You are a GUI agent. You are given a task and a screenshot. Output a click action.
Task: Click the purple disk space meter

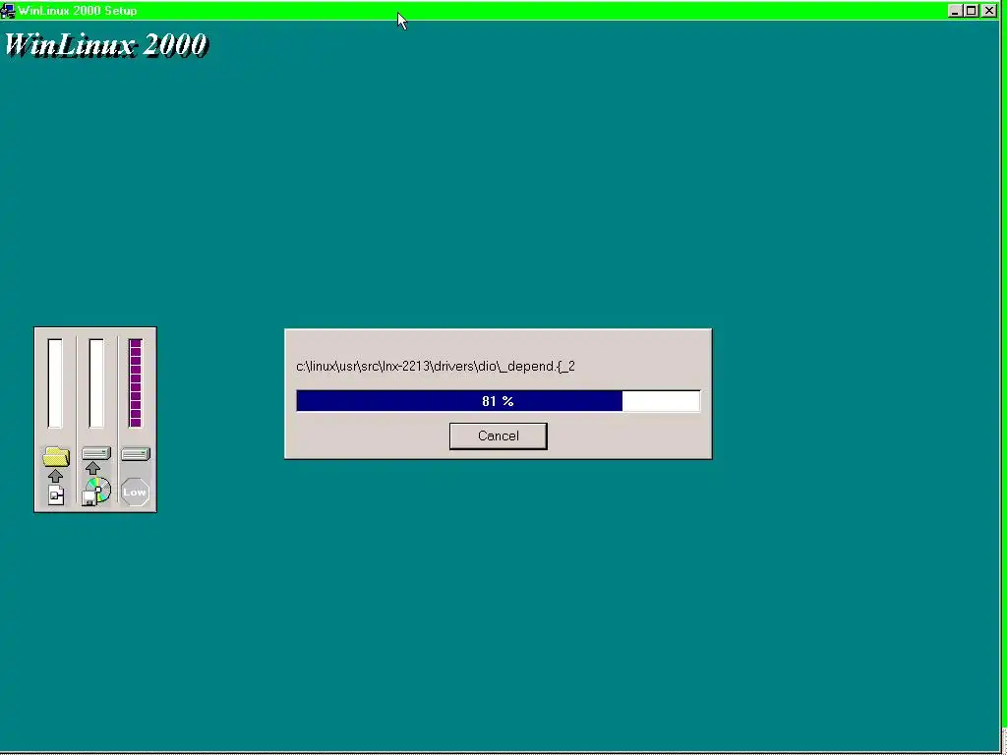coord(135,383)
